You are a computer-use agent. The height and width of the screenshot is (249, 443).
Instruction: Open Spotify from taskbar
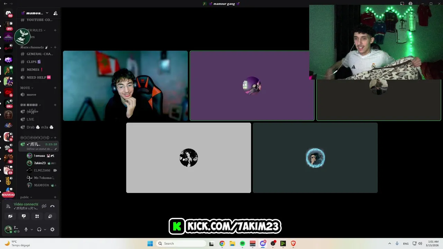click(242, 243)
